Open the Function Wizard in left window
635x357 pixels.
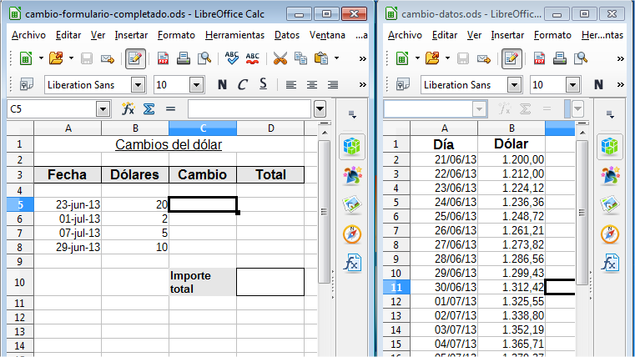tap(128, 108)
